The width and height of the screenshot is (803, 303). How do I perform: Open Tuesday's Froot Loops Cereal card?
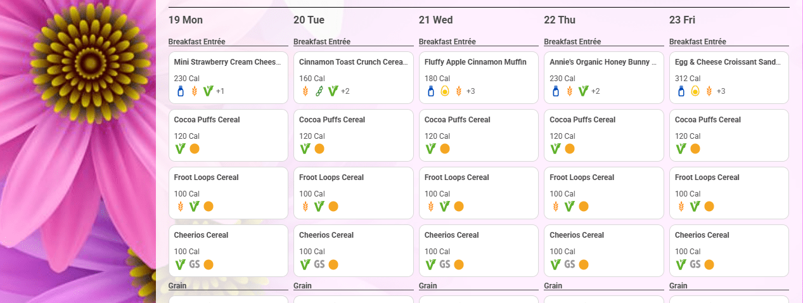click(x=353, y=193)
